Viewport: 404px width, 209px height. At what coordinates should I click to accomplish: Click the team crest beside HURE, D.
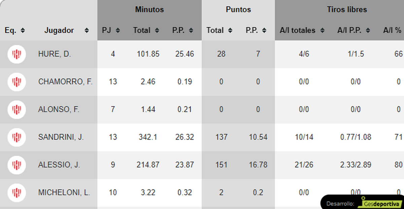click(x=17, y=54)
